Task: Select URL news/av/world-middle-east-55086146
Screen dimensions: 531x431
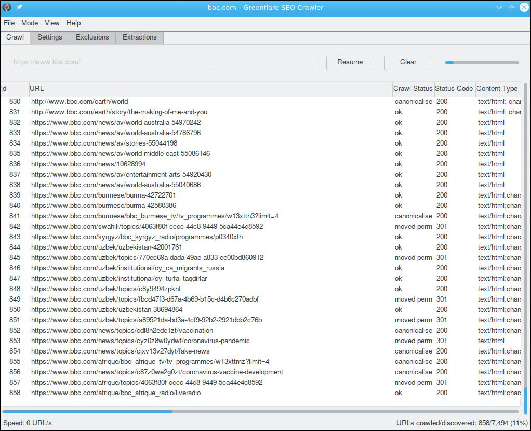Action: pyautogui.click(x=121, y=153)
